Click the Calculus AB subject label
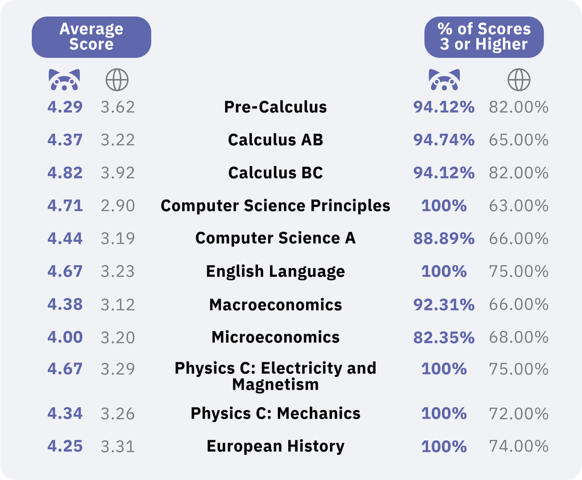The height and width of the screenshot is (480, 582). click(x=276, y=140)
